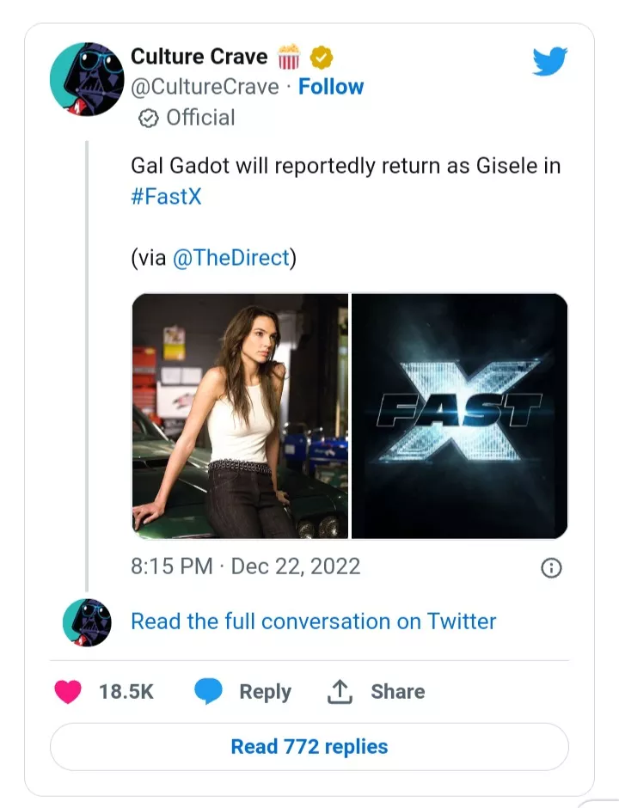
Task: Open the tweet info circle icon
Action: (550, 568)
